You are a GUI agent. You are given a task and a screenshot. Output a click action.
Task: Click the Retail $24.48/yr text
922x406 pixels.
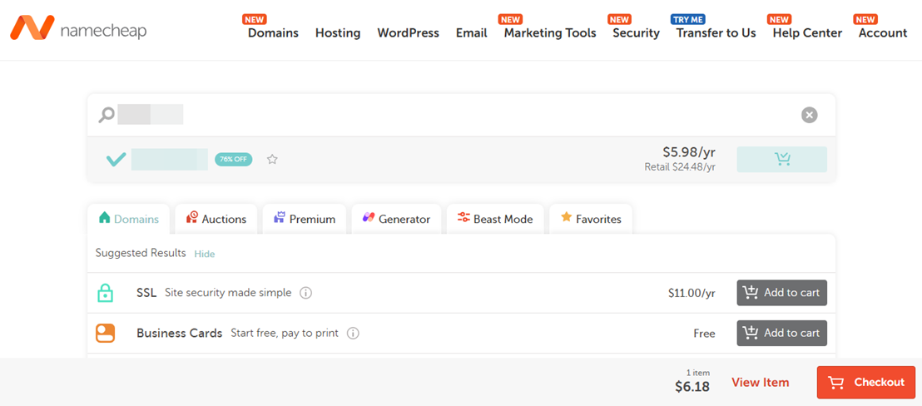tap(680, 167)
